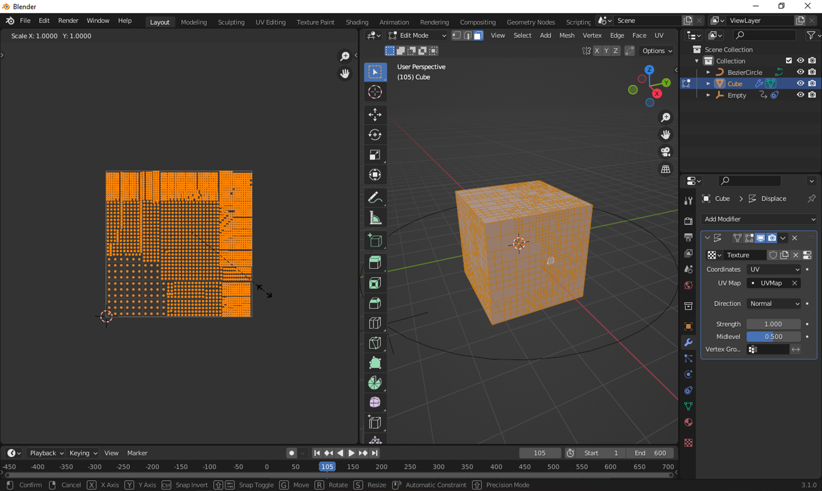Jump to the last frame
Image resolution: width=822 pixels, height=491 pixels.
(x=375, y=453)
